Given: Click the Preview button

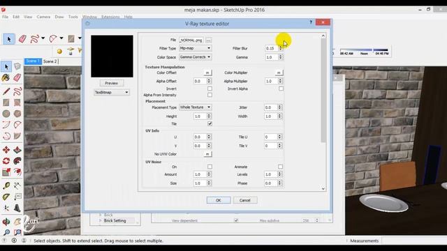Looking at the screenshot, I should pyautogui.click(x=112, y=83).
